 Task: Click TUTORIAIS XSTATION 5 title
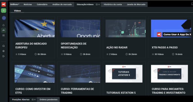click(121, 93)
